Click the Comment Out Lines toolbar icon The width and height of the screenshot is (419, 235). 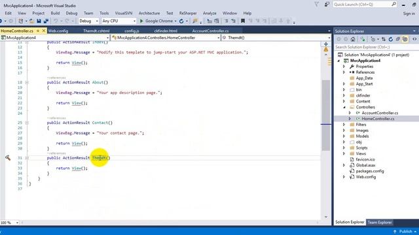(x=226, y=21)
